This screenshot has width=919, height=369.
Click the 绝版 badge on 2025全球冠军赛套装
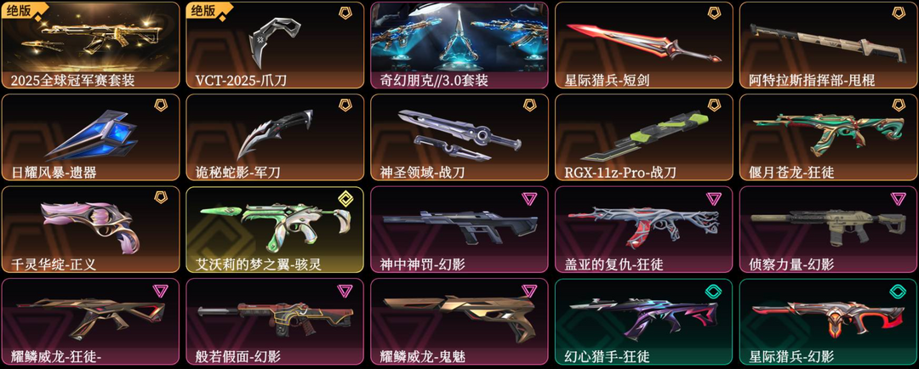[x=20, y=10]
